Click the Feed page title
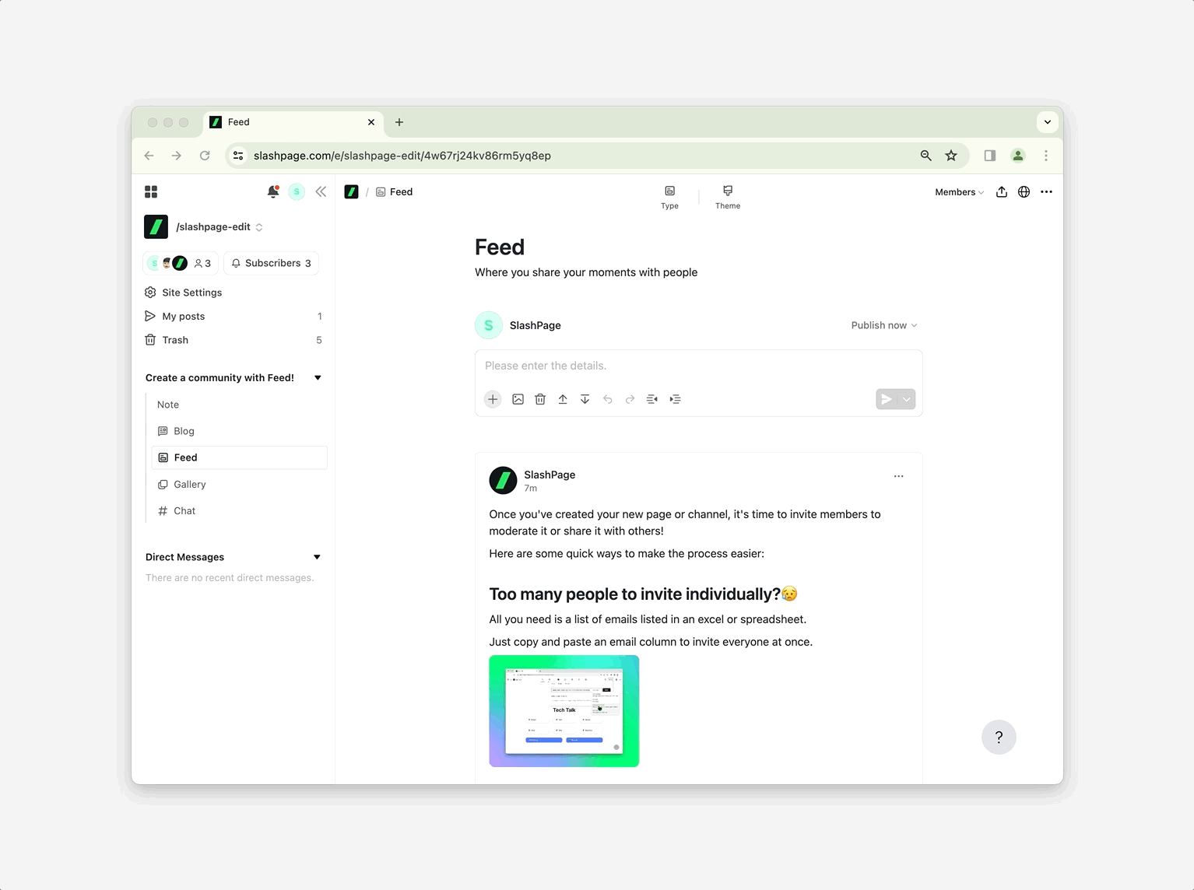 500,247
